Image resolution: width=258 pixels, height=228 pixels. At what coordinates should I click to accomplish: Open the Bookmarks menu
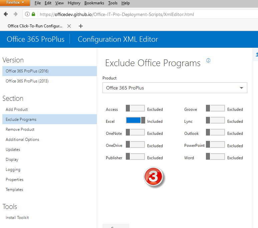click(x=94, y=3)
